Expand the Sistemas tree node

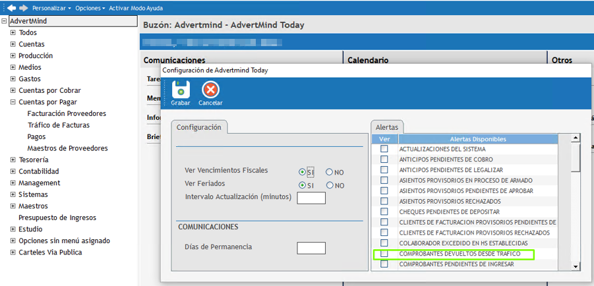point(13,194)
